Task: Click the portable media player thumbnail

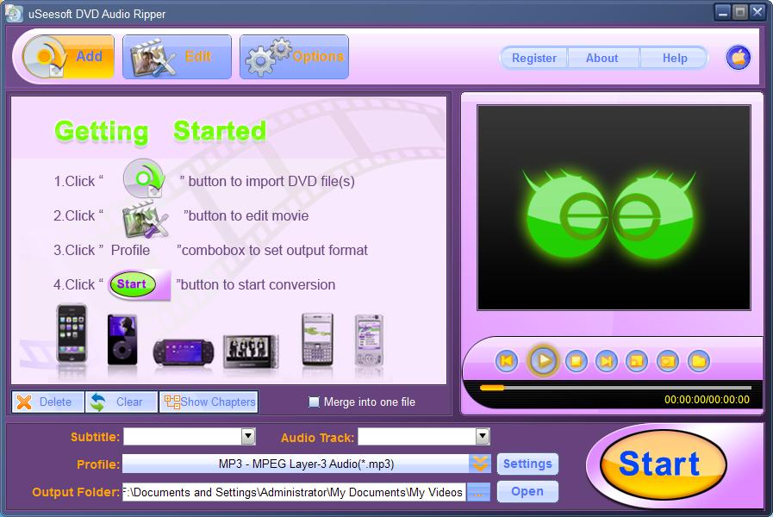Action: (x=251, y=351)
